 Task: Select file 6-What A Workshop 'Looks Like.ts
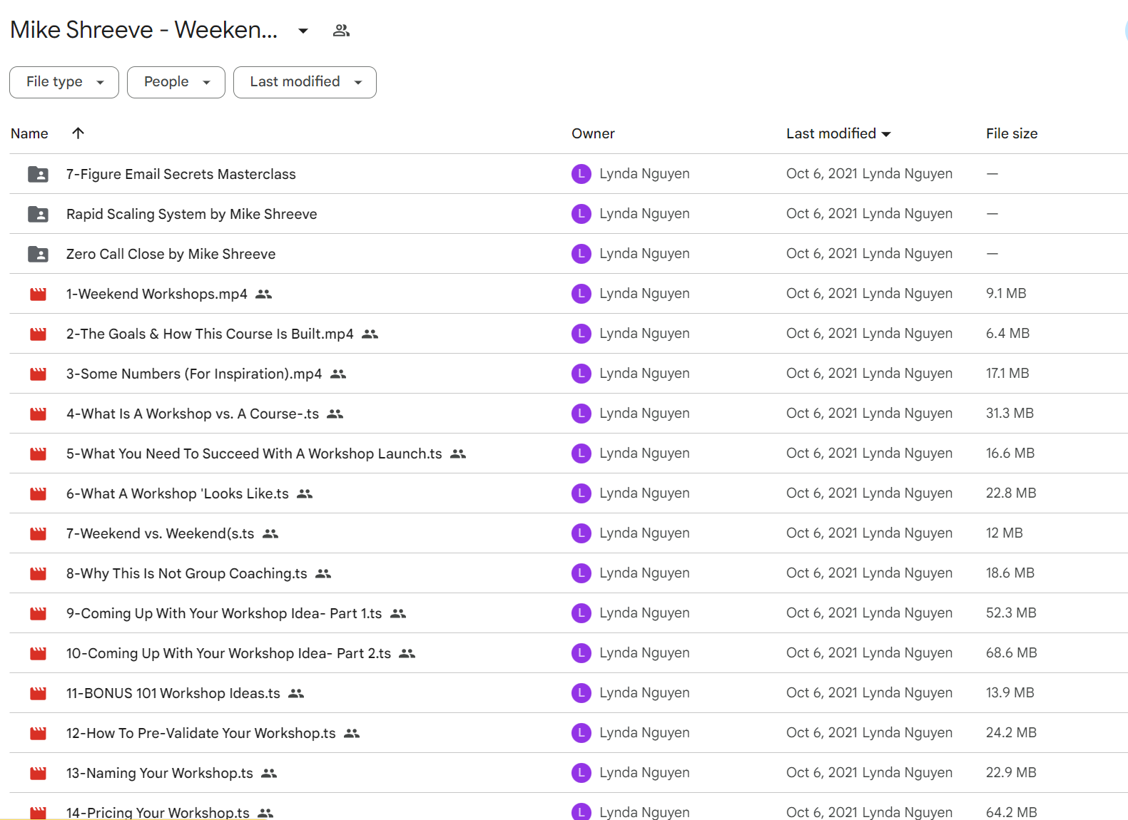pos(178,493)
